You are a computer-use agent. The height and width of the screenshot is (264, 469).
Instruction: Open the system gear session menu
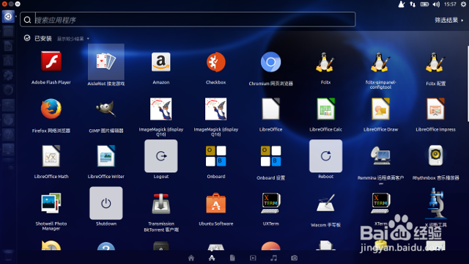(463, 4)
